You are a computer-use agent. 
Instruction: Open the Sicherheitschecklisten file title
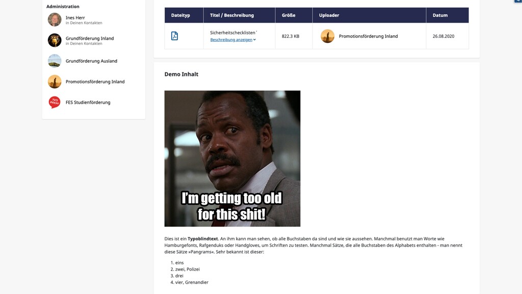(x=232, y=33)
